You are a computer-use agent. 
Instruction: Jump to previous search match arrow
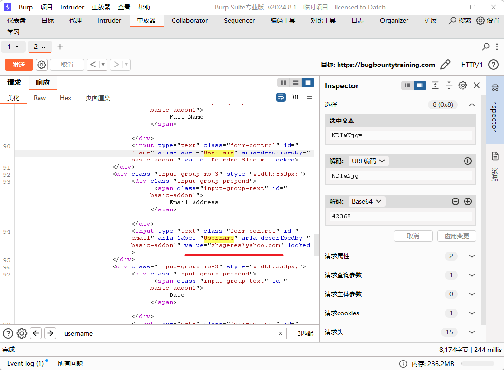(36, 333)
